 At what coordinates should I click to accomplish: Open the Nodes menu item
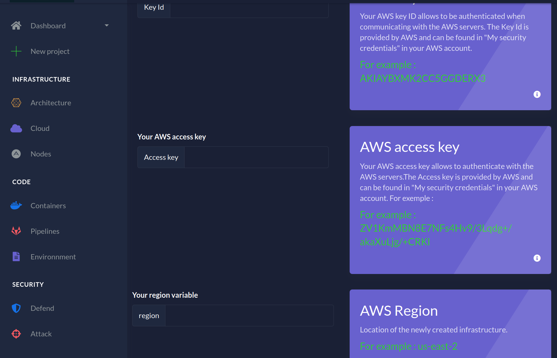click(41, 154)
